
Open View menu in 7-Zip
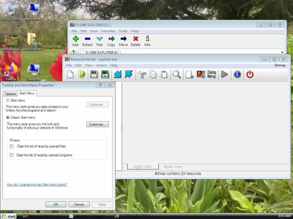pyautogui.click(x=94, y=31)
